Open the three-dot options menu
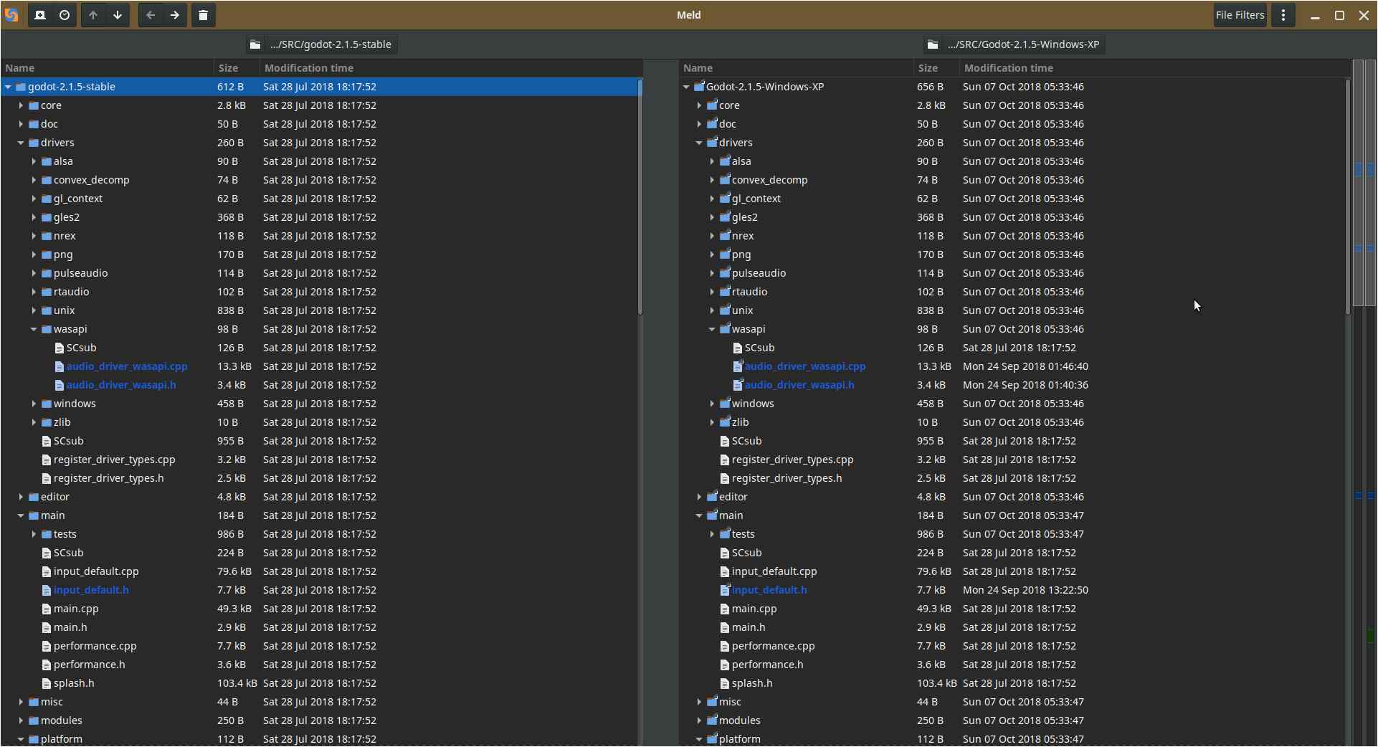1378x747 pixels. [1283, 15]
